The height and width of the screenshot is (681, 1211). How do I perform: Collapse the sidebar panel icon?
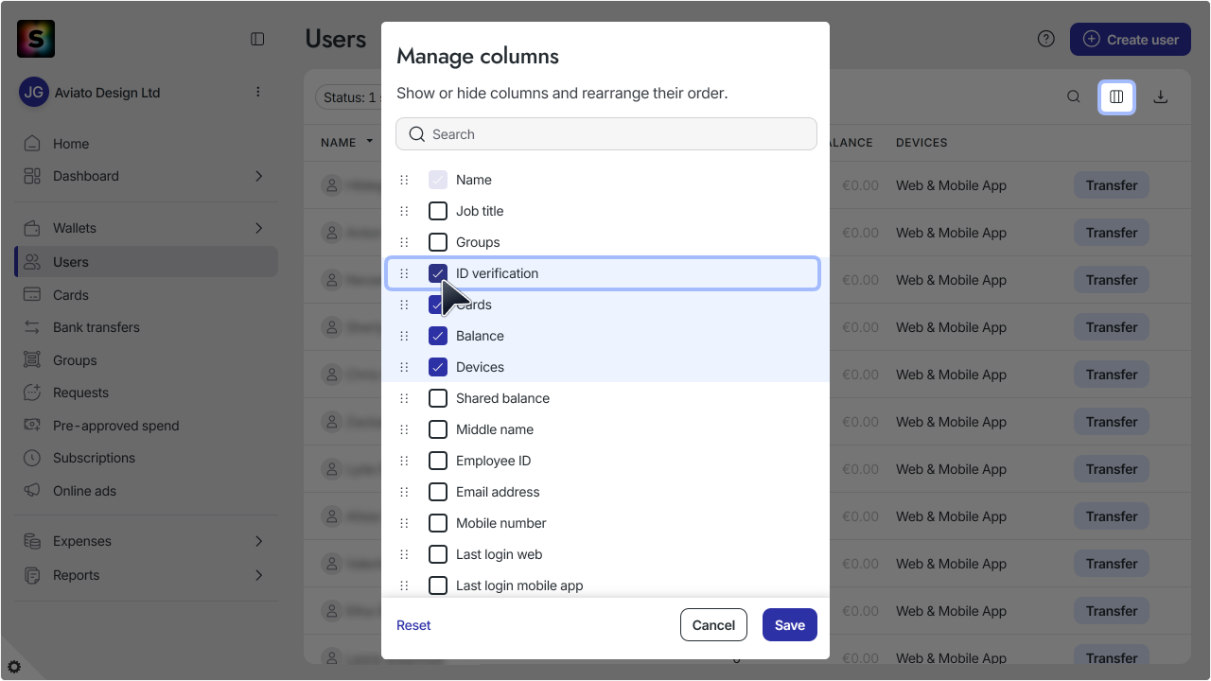pos(257,39)
